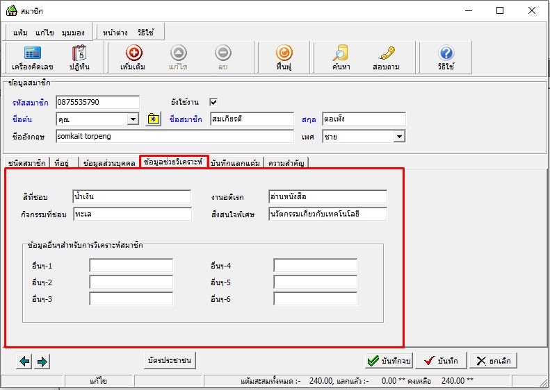Switch to the บันทึกแลกแต้ม tab
This screenshot has height=390, width=550.
(236, 163)
